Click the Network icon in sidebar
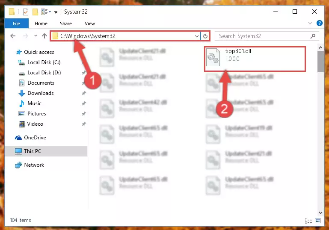The height and width of the screenshot is (230, 329). pos(18,165)
